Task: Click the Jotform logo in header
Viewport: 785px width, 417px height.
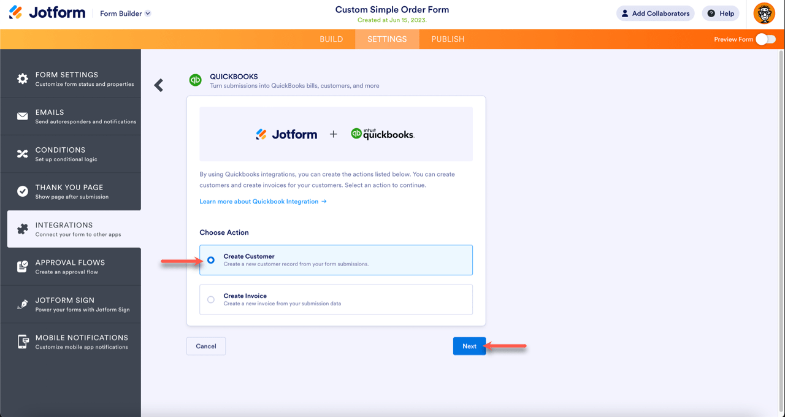Action: (x=47, y=13)
